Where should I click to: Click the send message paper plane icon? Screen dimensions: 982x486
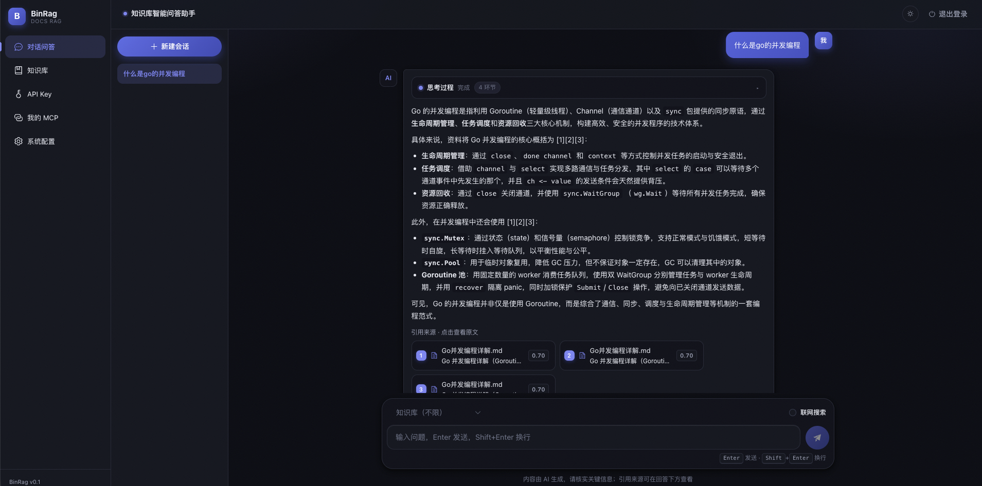pos(817,438)
